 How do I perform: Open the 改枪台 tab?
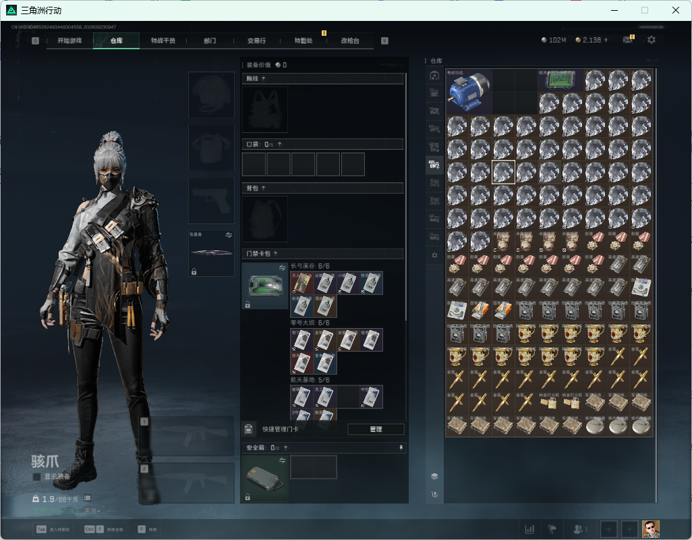click(x=351, y=40)
